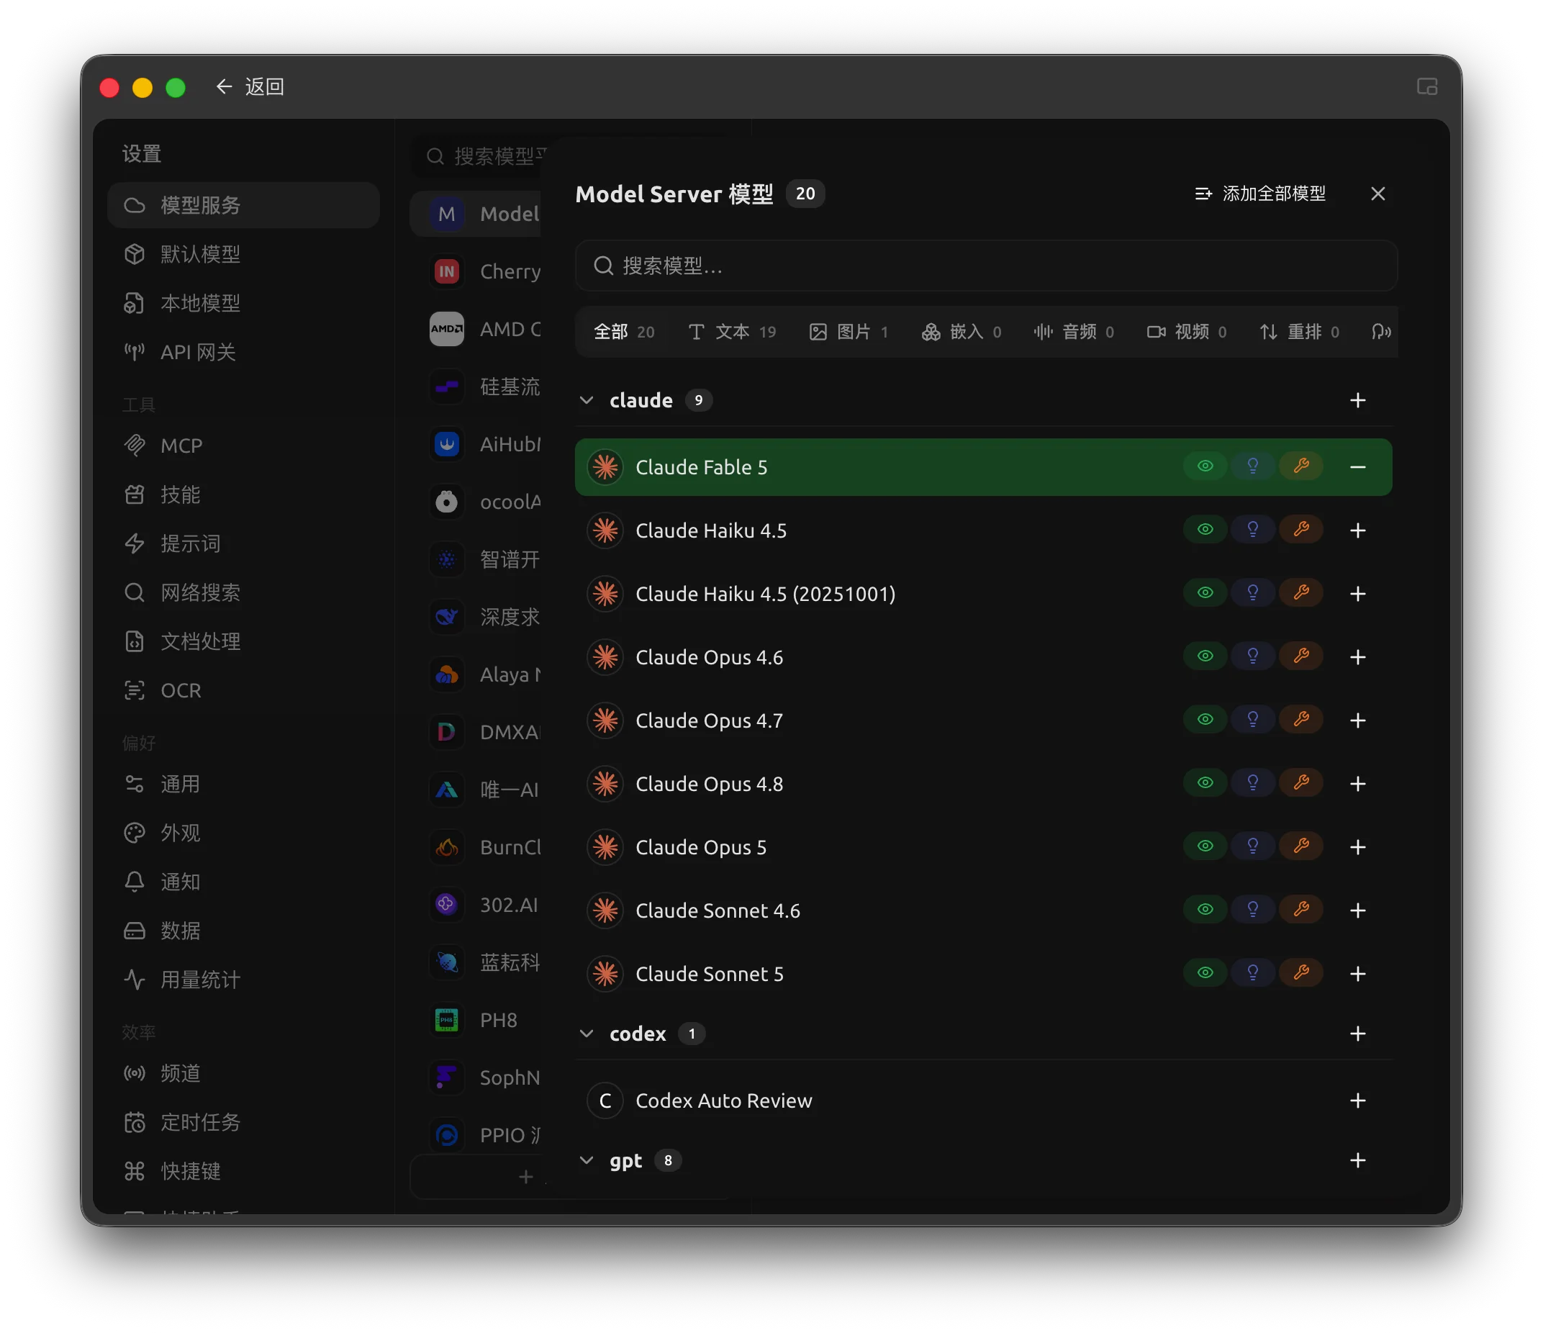
Task: Click the Codex Auto Review model name
Action: click(723, 1100)
